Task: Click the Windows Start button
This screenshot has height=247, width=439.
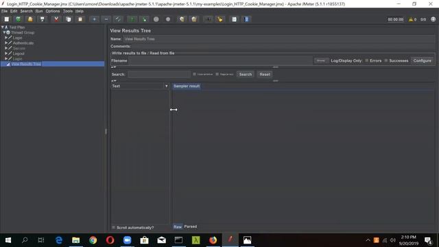Action: [x=8, y=240]
